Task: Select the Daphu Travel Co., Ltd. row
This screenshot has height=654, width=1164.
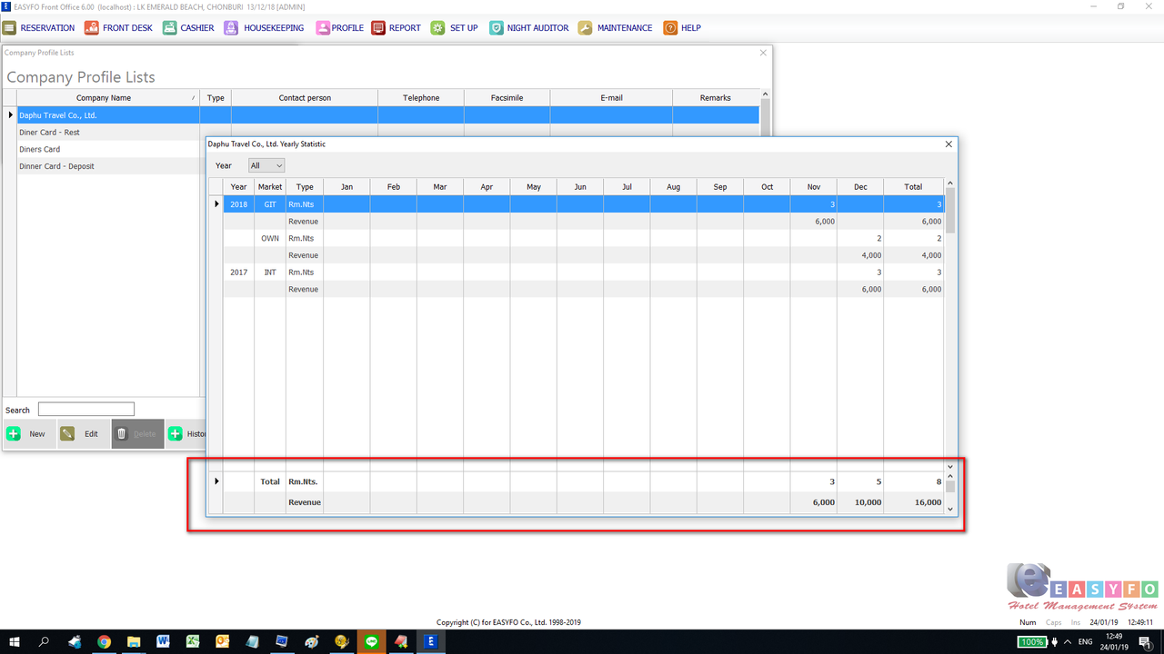Action: (388, 115)
